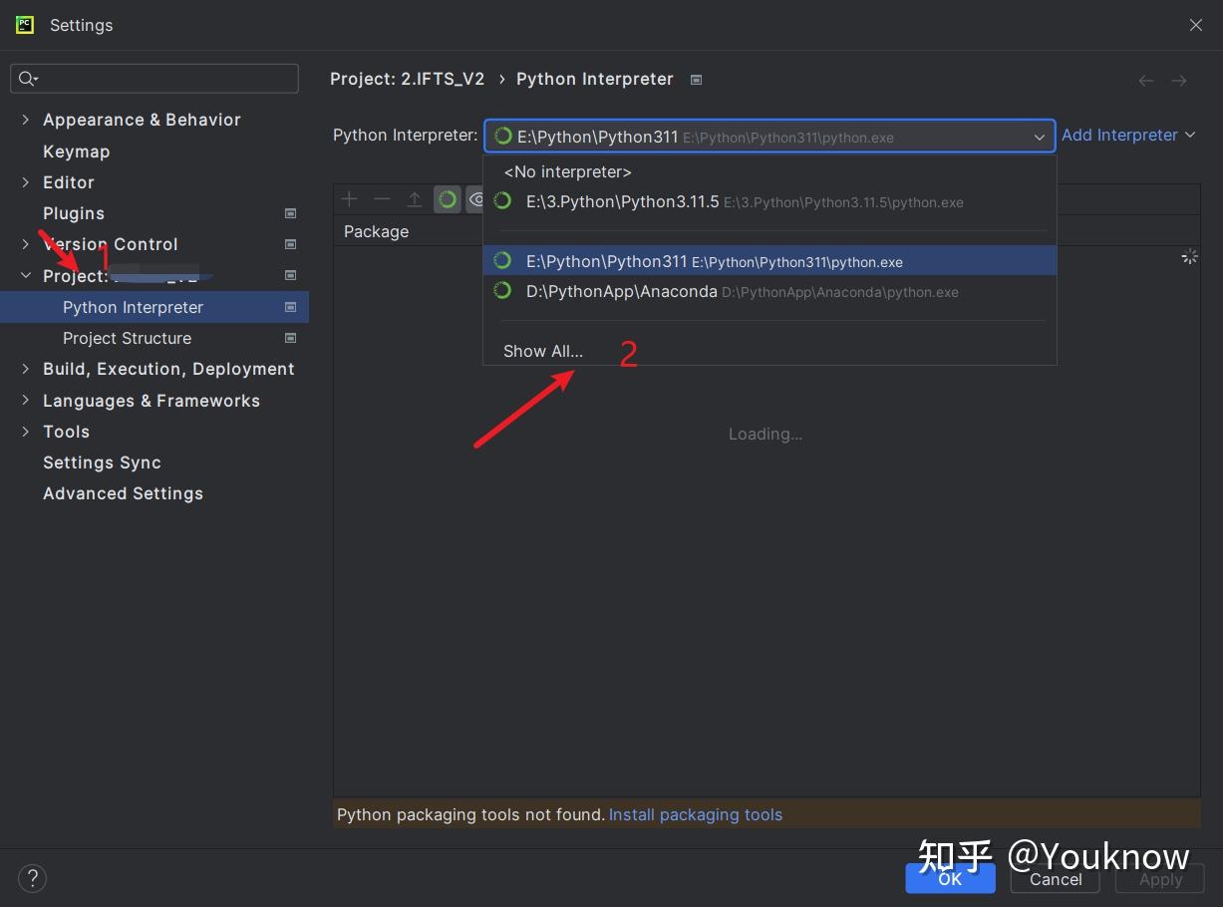Viewport: 1223px width, 907px height.
Task: Select D:\PythonApp\Anaconda interpreter option
Action: tap(621, 292)
